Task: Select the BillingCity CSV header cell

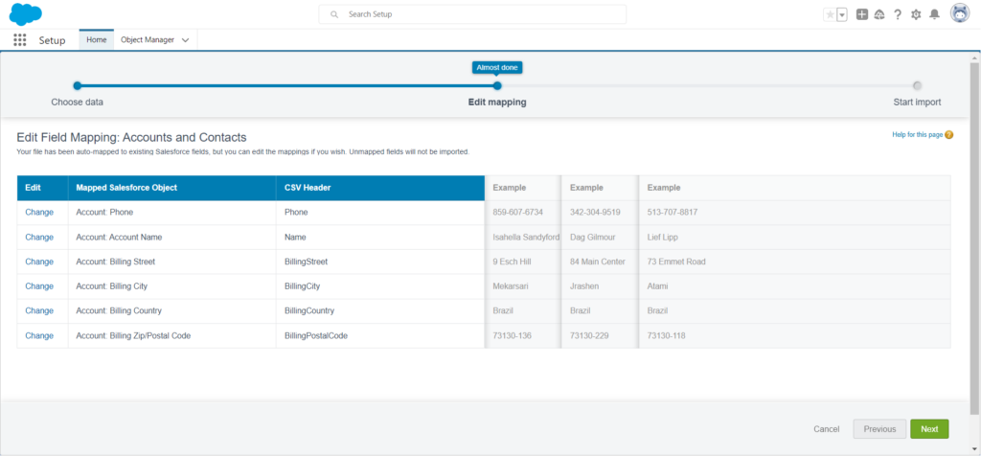Action: tap(380, 285)
